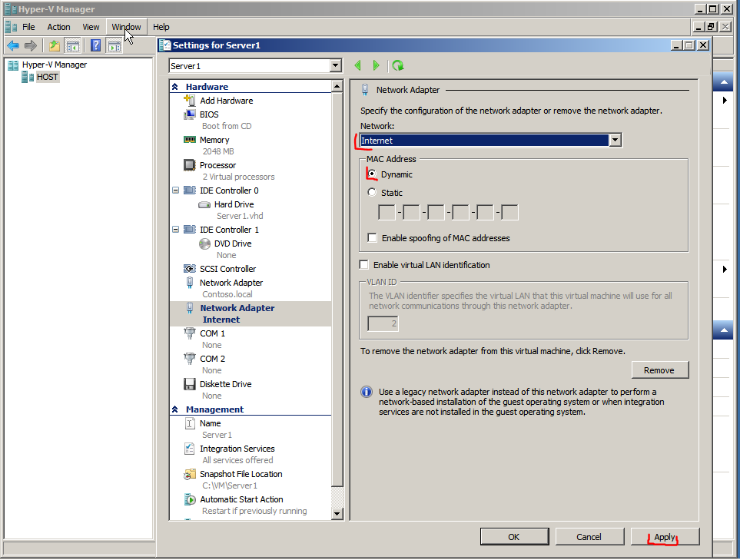
Task: Select the IDE Controller 0 item
Action: (x=229, y=191)
